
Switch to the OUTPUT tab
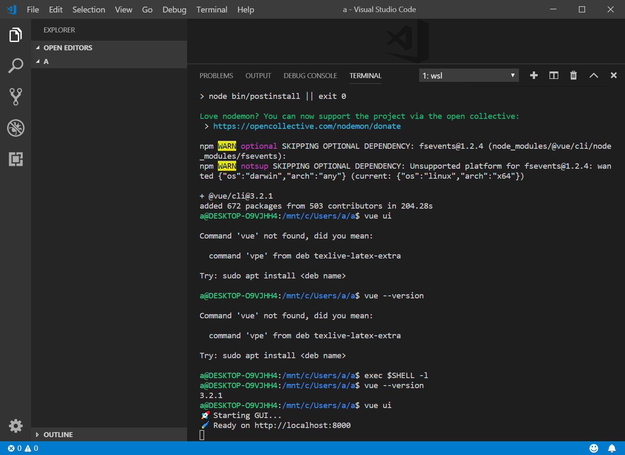tap(258, 76)
